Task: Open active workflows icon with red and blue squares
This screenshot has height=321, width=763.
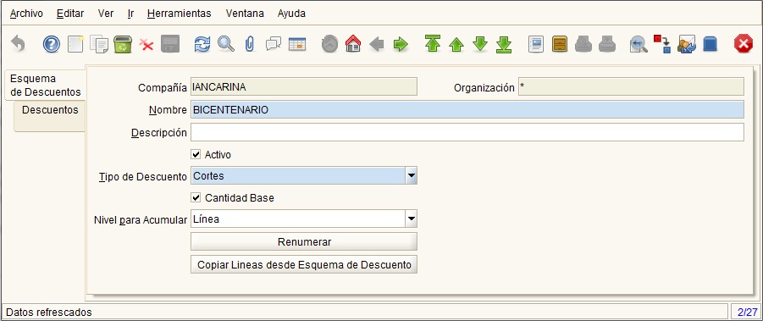Action: tap(662, 44)
